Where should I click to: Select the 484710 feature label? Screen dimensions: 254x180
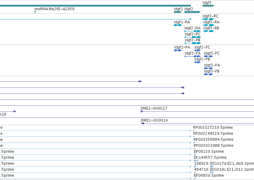(x=201, y=170)
